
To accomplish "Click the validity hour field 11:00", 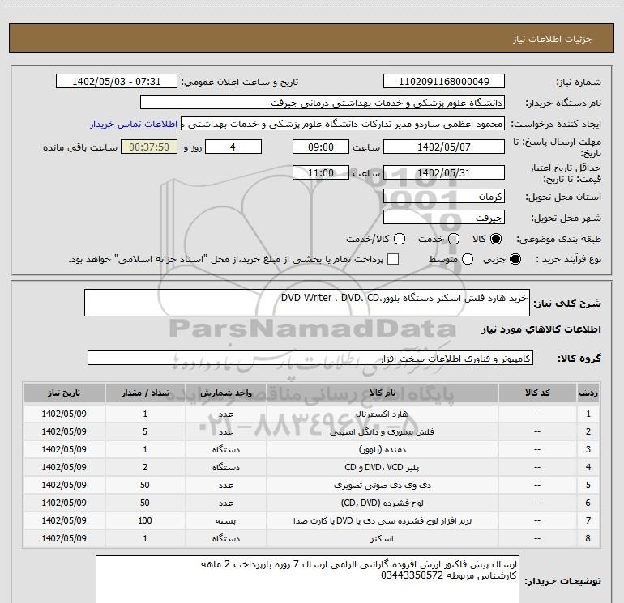I will (x=321, y=173).
